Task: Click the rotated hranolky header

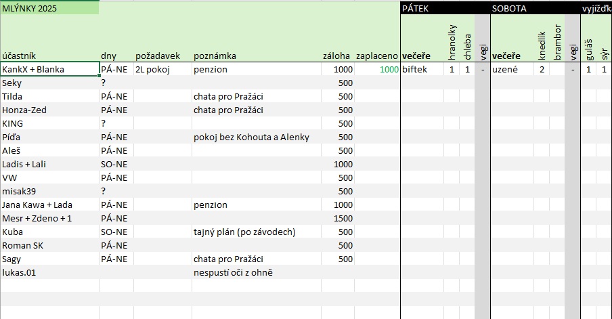Action: pyautogui.click(x=452, y=42)
